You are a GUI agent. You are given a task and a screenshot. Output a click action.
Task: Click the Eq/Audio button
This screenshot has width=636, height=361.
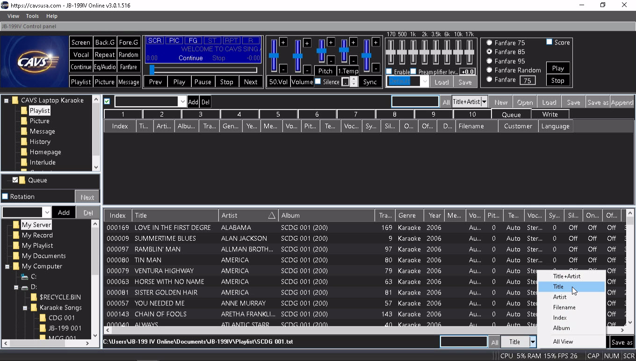tap(105, 67)
